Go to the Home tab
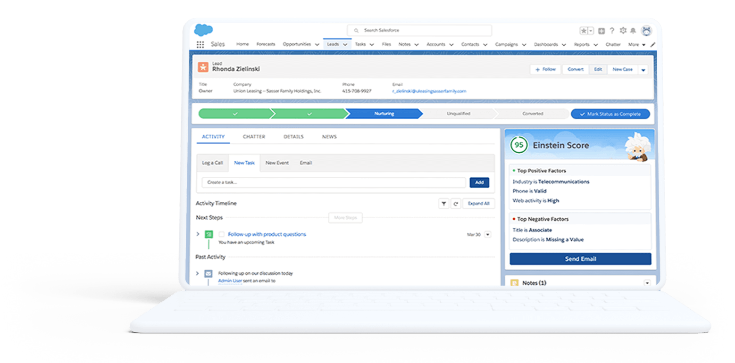735x363 pixels. [242, 44]
